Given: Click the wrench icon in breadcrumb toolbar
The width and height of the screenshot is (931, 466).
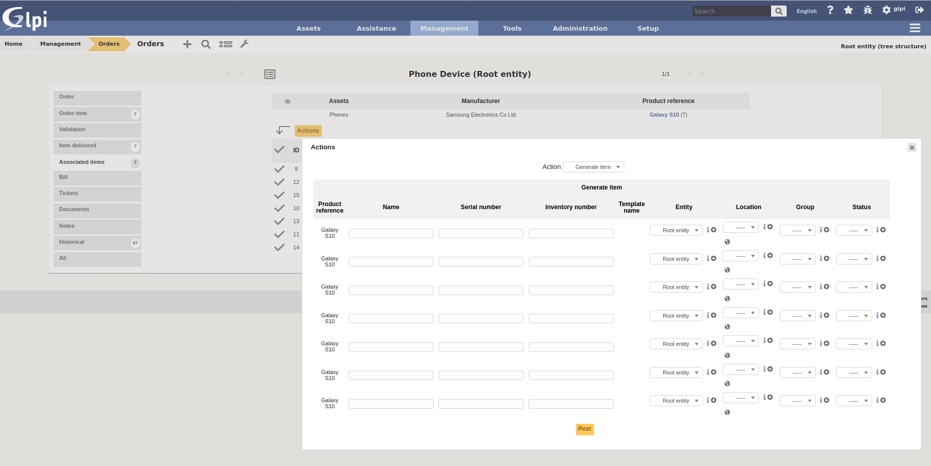Looking at the screenshot, I should pos(244,44).
